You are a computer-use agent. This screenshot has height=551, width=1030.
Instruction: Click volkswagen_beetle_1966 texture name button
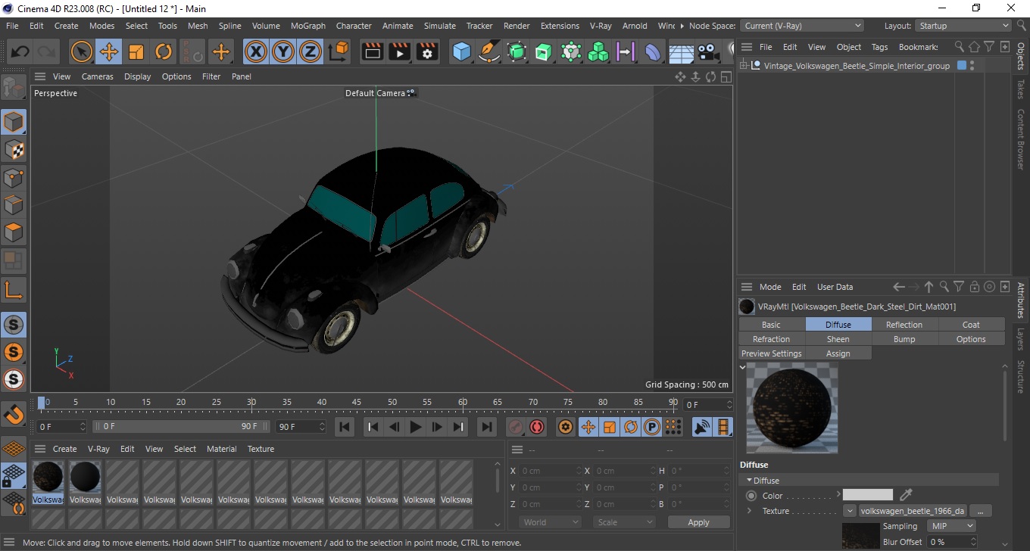(x=913, y=511)
